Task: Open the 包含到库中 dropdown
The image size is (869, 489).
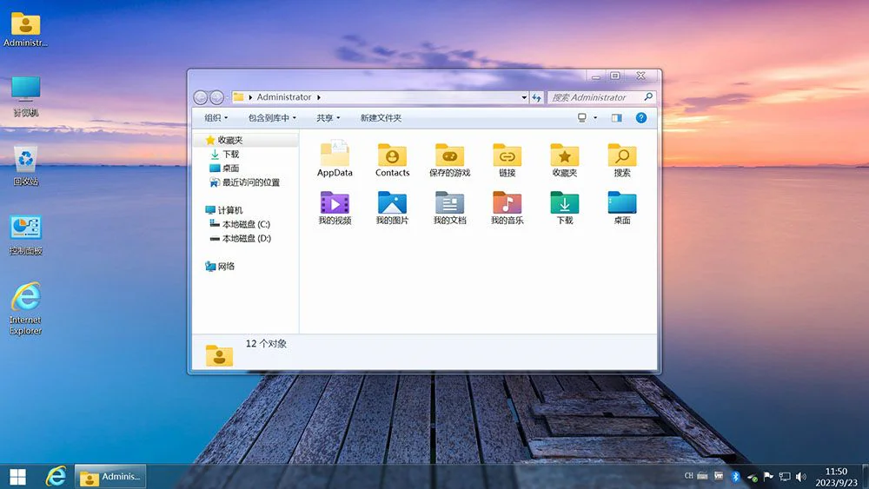Action: pos(272,118)
